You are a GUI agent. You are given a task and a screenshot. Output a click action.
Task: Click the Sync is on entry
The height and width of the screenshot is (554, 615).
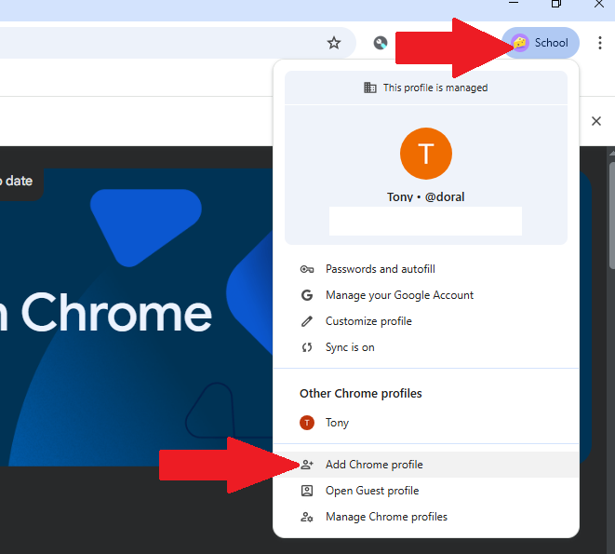click(349, 347)
